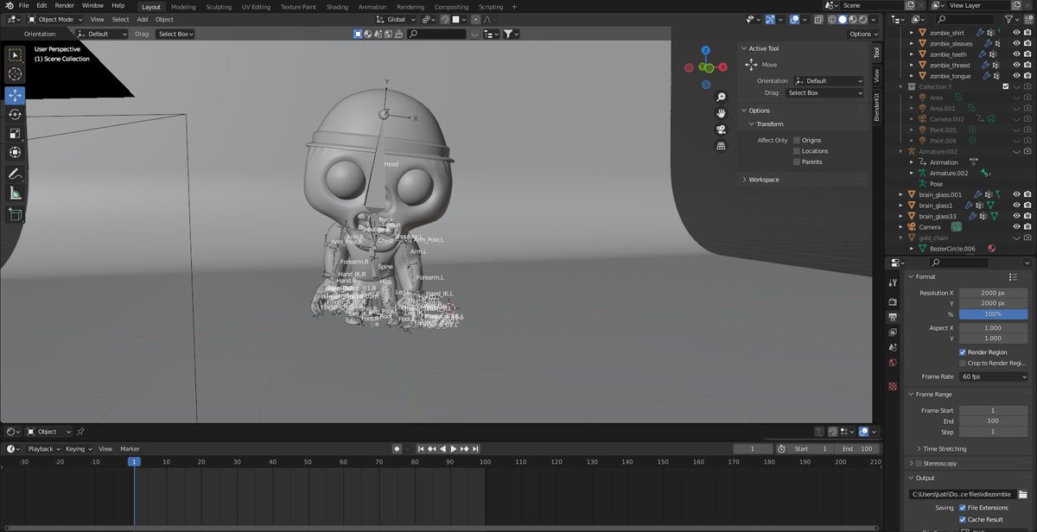The image size is (1037, 532).
Task: Expand the Workspace panel
Action: point(763,180)
